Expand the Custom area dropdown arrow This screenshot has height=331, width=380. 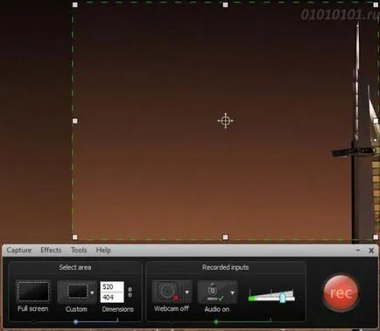pos(92,292)
